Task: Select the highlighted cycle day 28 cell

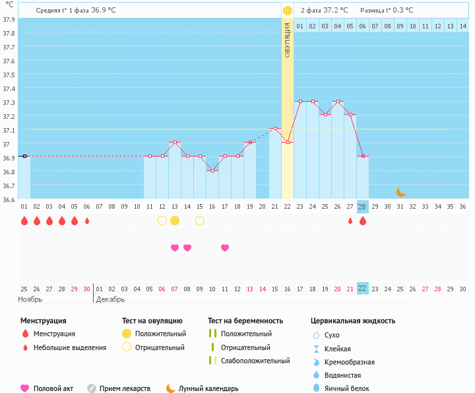Action: (362, 206)
